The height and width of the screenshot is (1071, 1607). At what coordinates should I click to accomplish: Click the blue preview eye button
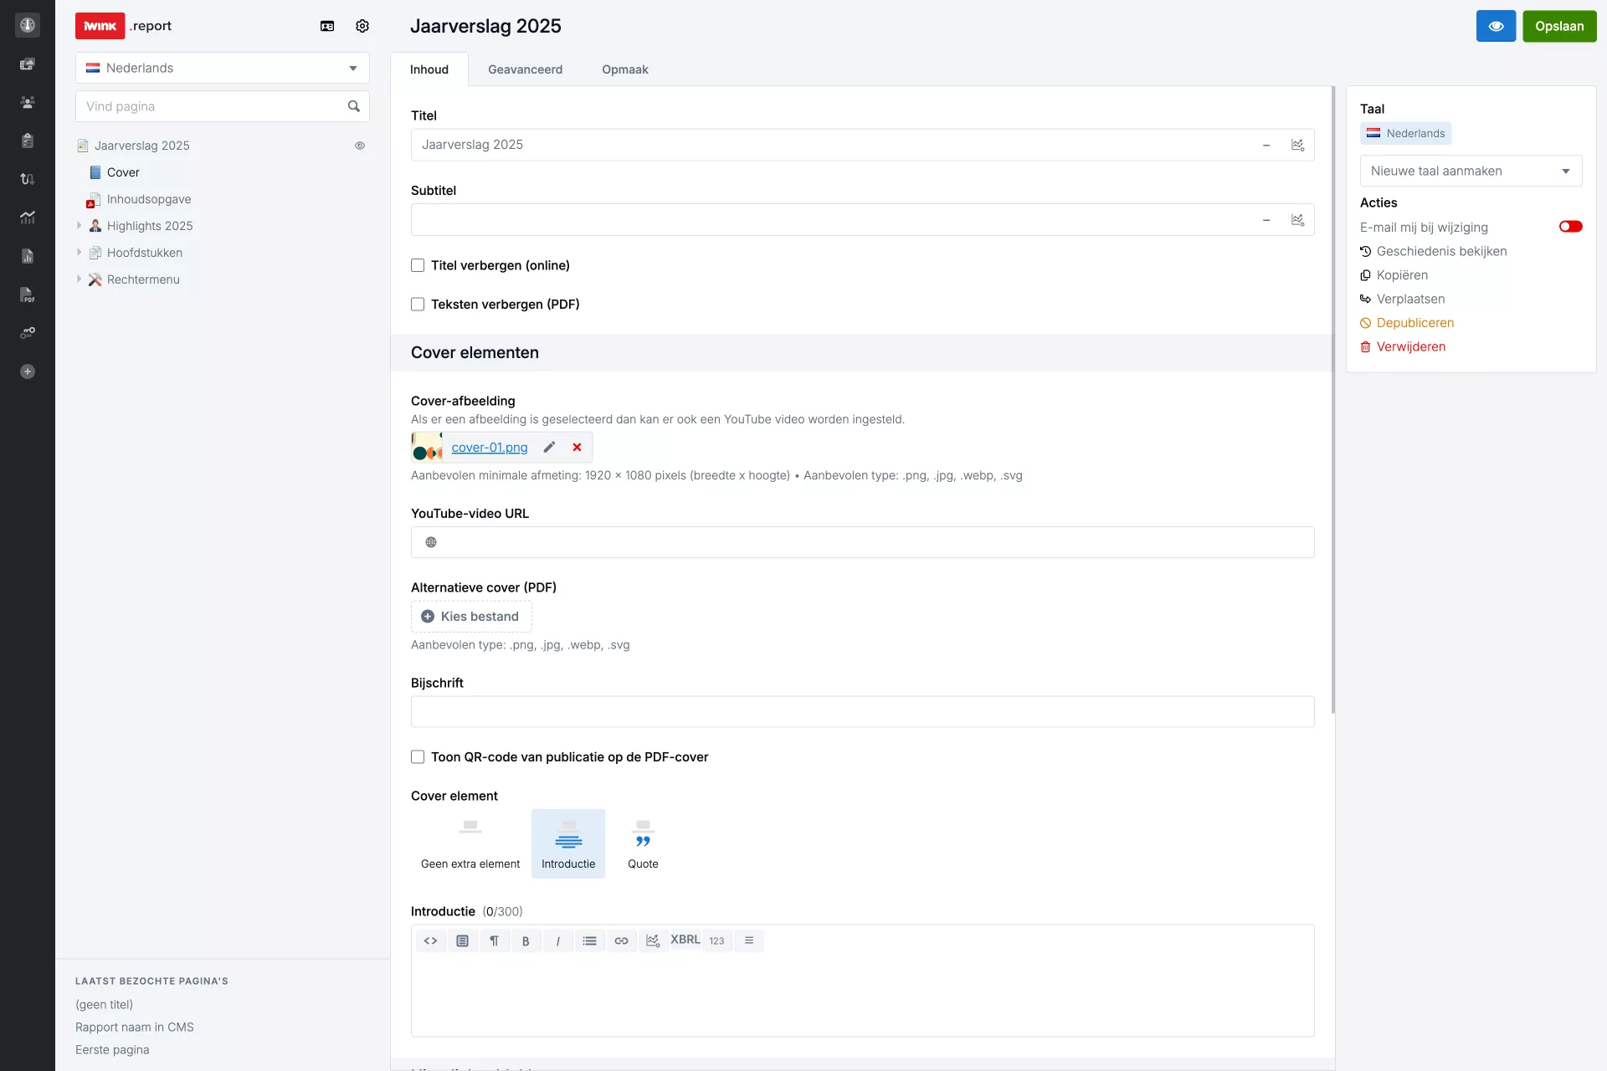1496,26
